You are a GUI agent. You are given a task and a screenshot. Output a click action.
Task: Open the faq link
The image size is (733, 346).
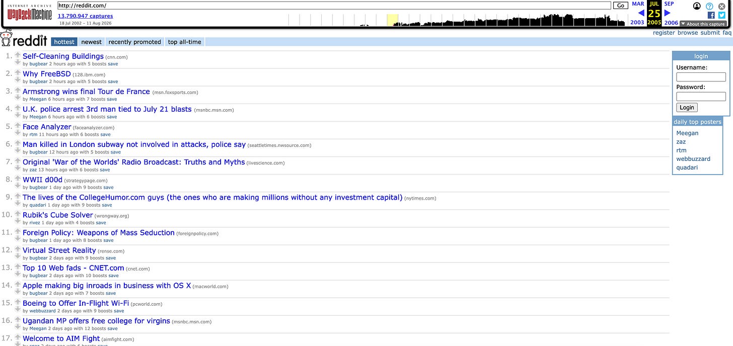[x=727, y=33]
